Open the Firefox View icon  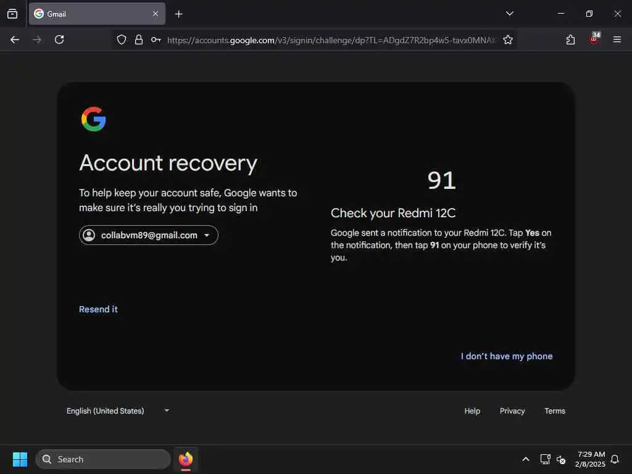coord(12,14)
